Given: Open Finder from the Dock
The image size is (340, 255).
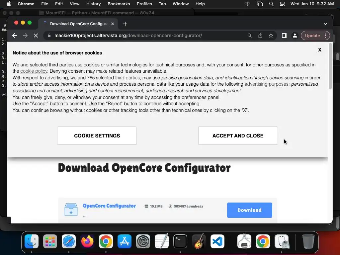Looking at the screenshot, I should (x=32, y=241).
